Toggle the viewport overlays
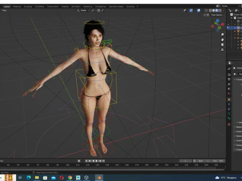 (x=199, y=11)
